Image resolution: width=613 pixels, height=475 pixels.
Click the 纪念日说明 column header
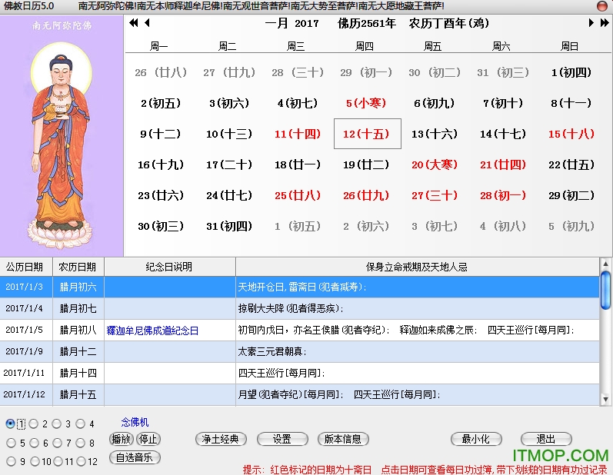(170, 267)
